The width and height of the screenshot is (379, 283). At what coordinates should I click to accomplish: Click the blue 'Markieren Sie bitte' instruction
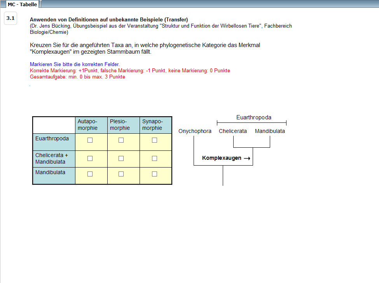pos(75,64)
